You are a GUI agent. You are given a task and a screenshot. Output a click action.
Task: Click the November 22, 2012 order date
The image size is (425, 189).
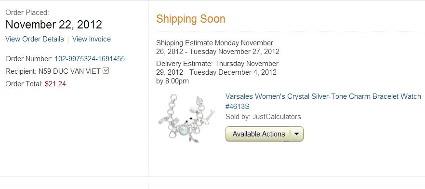point(53,25)
